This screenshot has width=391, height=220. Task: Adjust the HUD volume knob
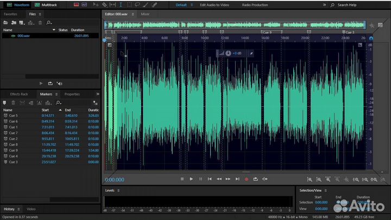[x=228, y=53]
